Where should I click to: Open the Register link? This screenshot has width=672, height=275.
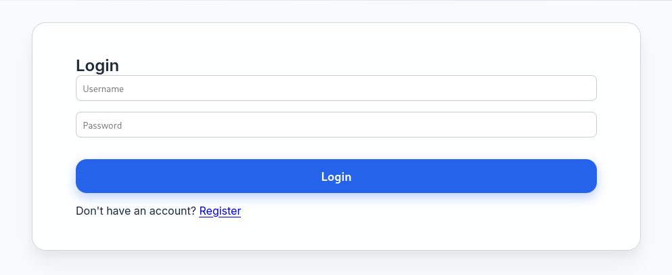pos(220,211)
